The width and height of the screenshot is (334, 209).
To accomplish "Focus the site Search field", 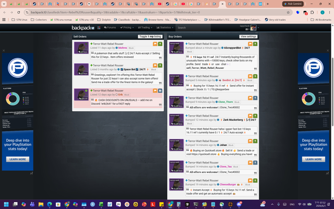I will (194, 28).
